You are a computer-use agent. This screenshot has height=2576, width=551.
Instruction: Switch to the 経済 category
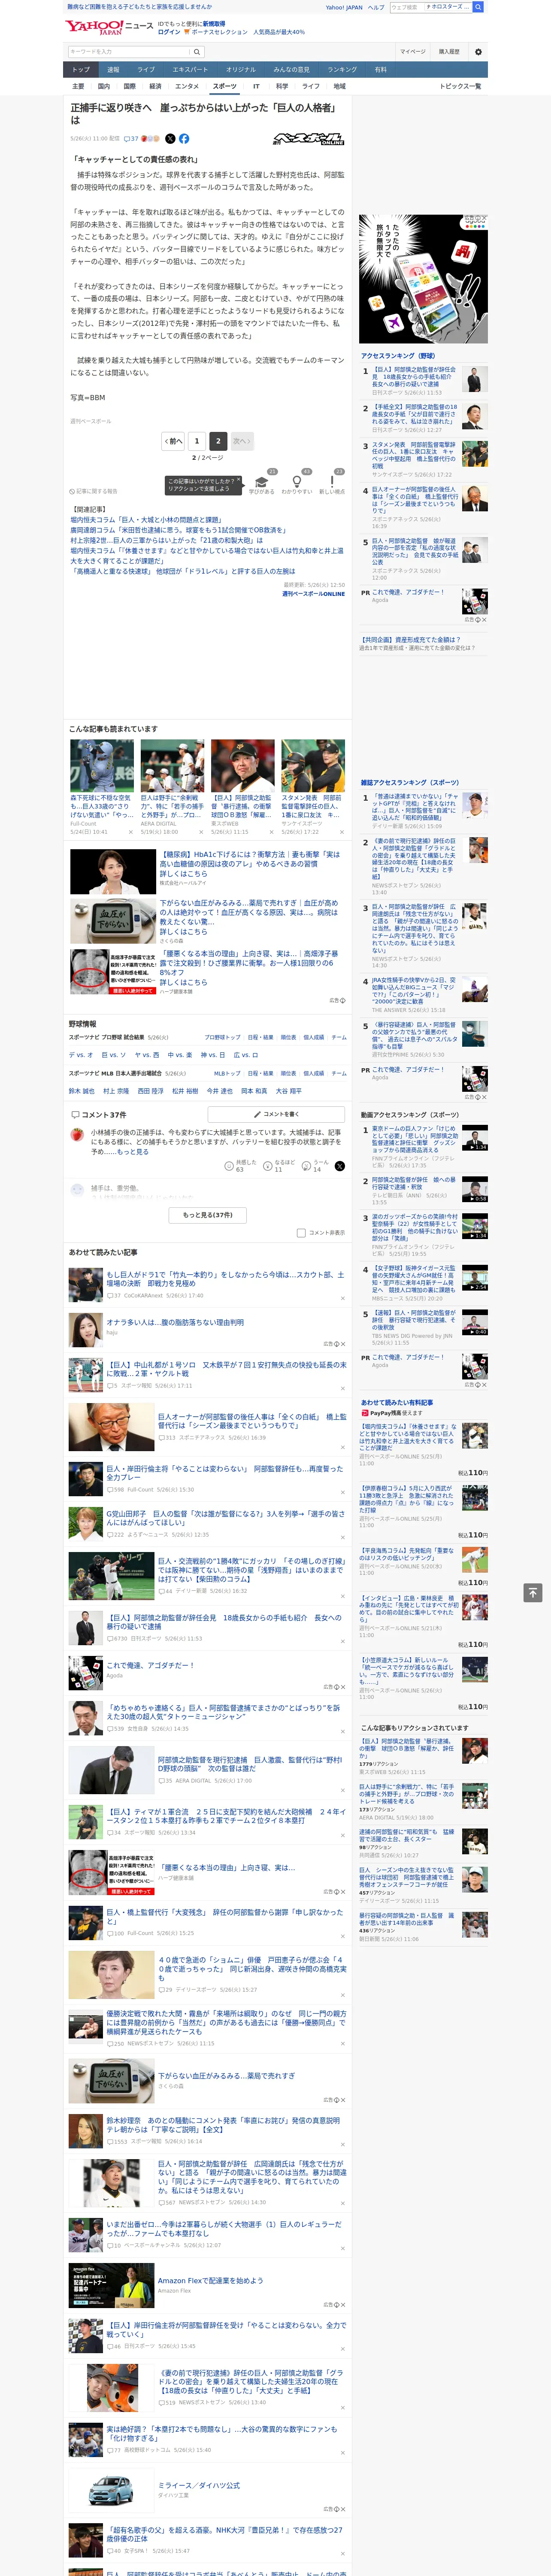155,86
